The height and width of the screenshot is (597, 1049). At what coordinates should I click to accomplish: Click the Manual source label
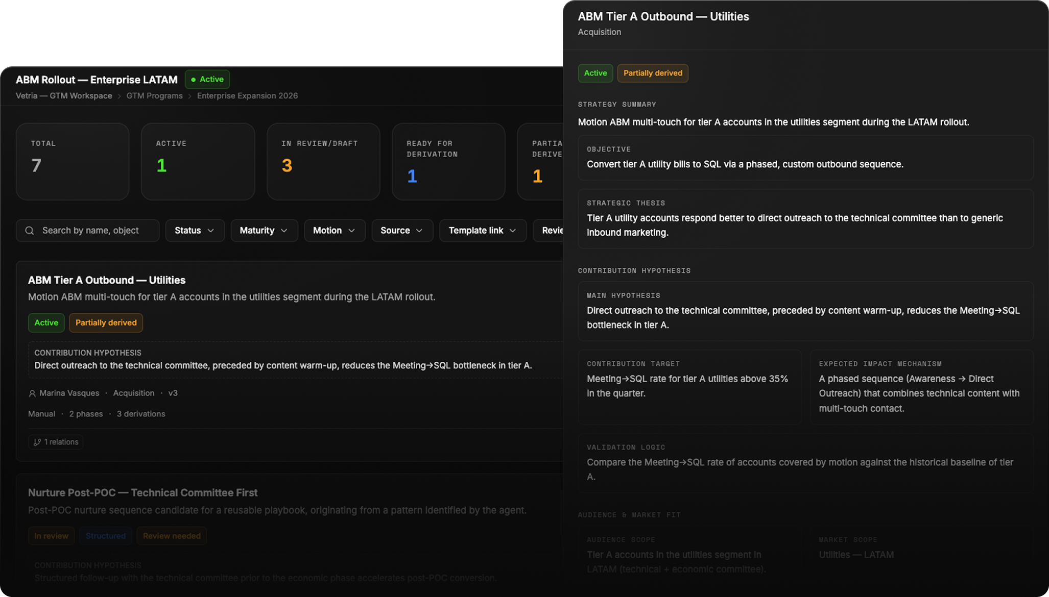click(41, 414)
